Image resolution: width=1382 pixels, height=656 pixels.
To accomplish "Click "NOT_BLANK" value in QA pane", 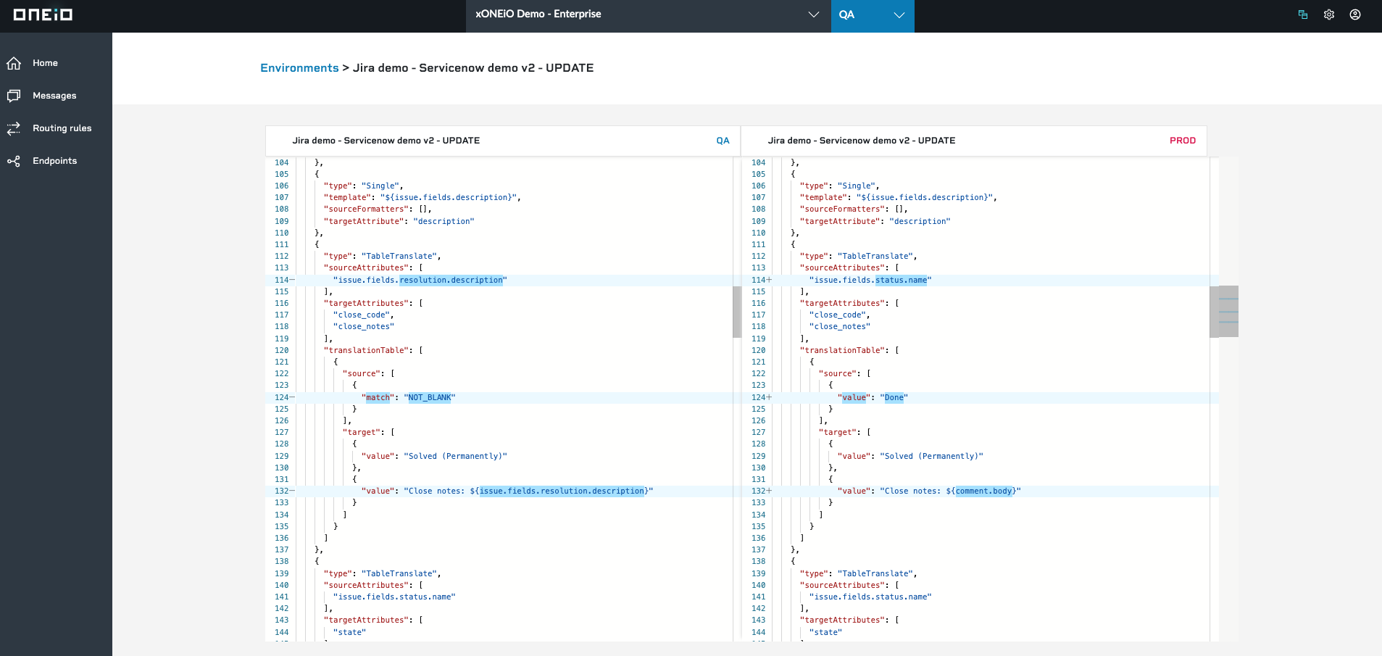I will 430,397.
